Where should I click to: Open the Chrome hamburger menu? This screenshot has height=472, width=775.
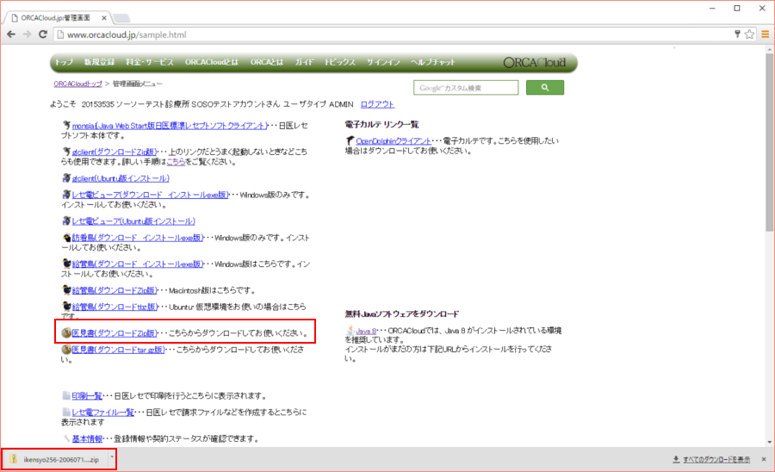pos(765,34)
